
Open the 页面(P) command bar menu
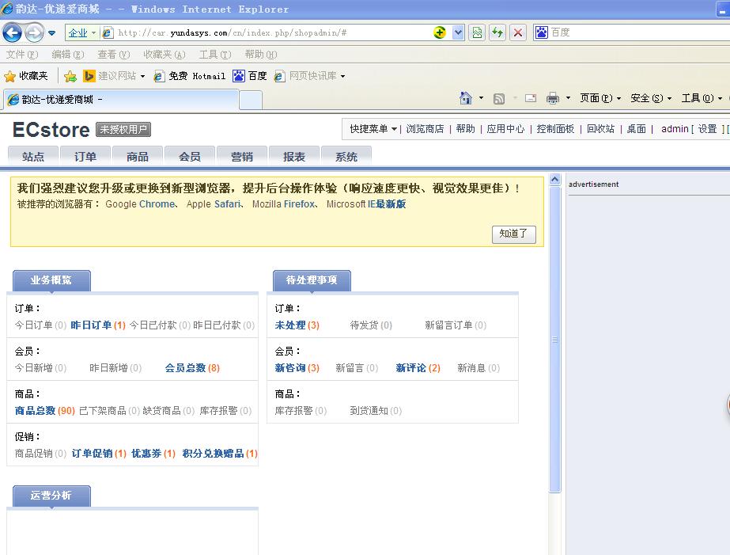pyautogui.click(x=600, y=98)
